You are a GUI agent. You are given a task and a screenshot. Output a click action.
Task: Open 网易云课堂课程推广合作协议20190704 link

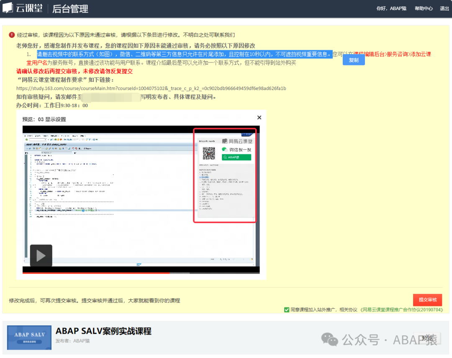[401, 309]
